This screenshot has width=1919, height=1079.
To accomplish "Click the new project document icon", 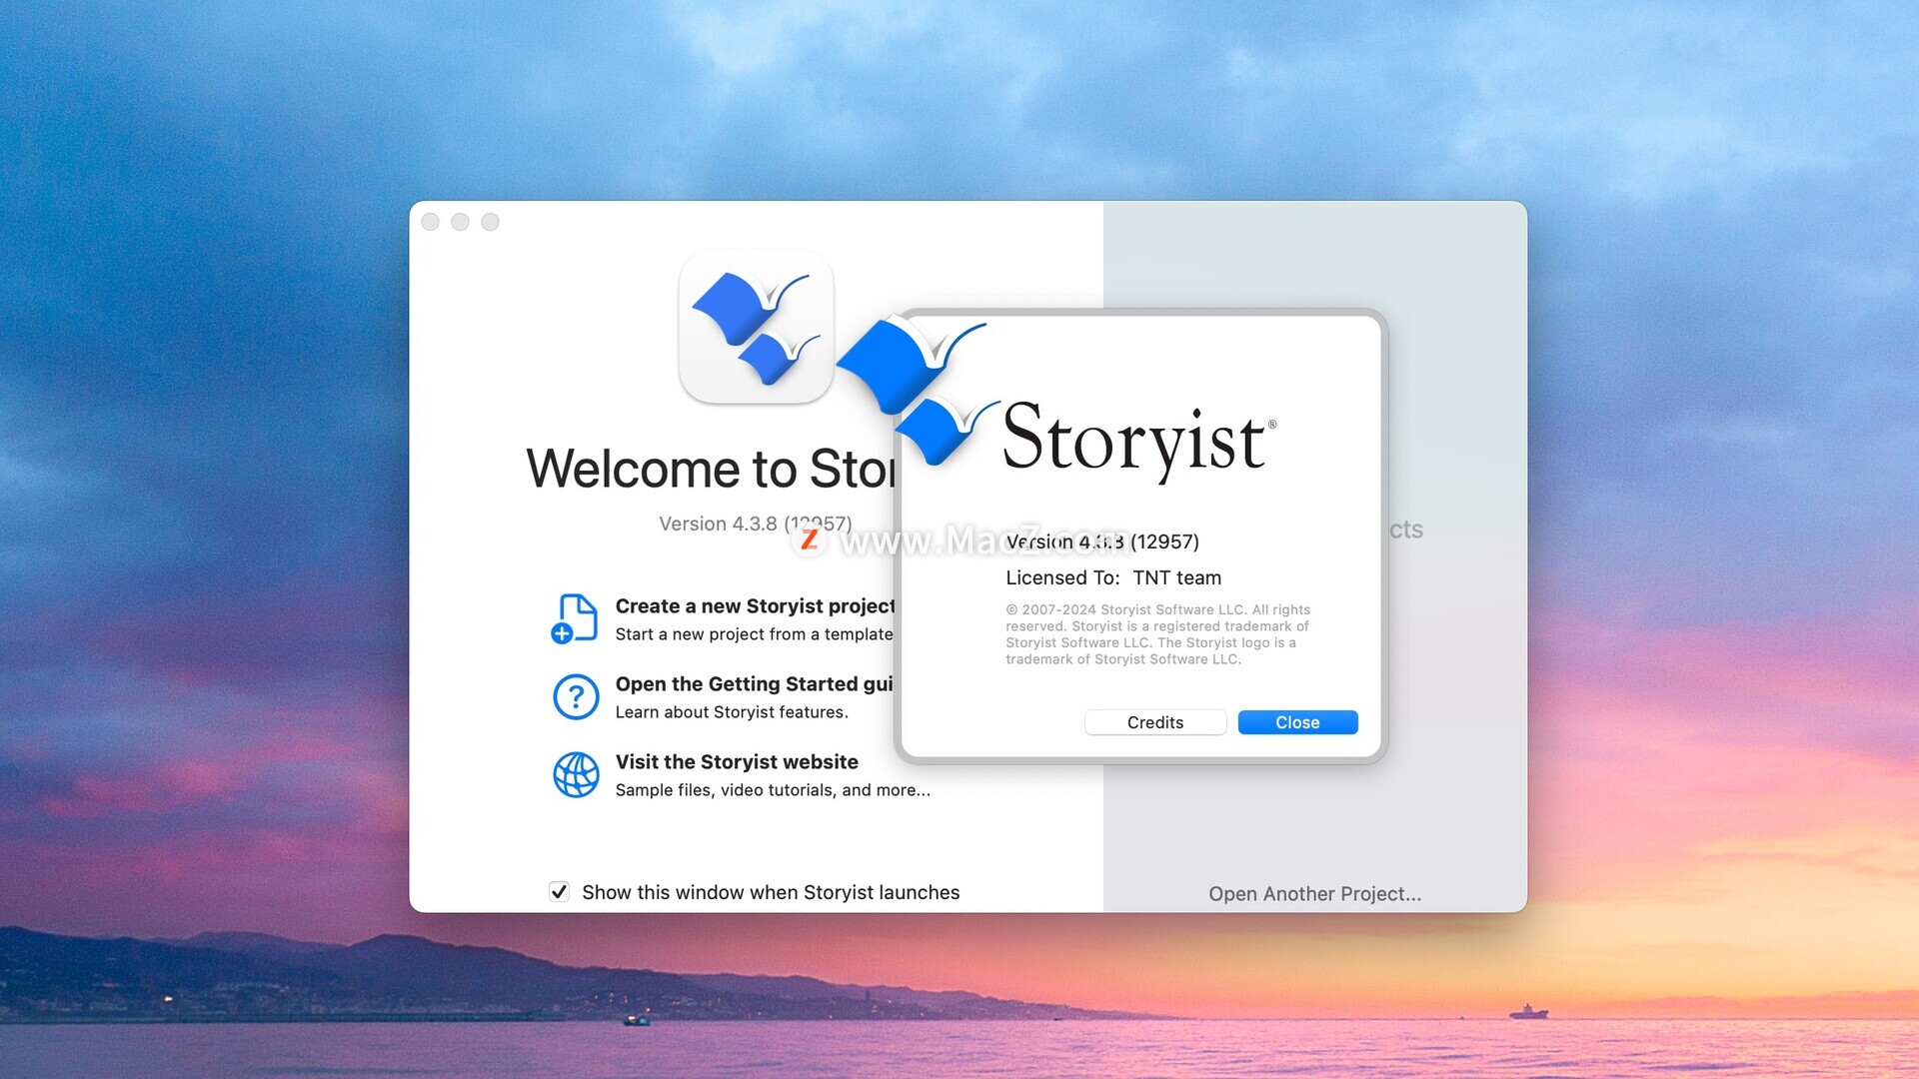I will 575,618.
